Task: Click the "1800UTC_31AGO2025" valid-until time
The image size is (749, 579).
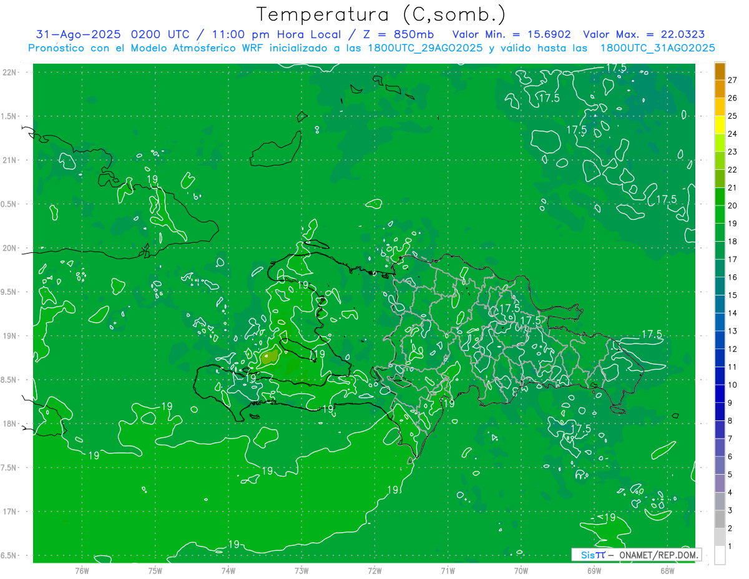Action: point(657,48)
